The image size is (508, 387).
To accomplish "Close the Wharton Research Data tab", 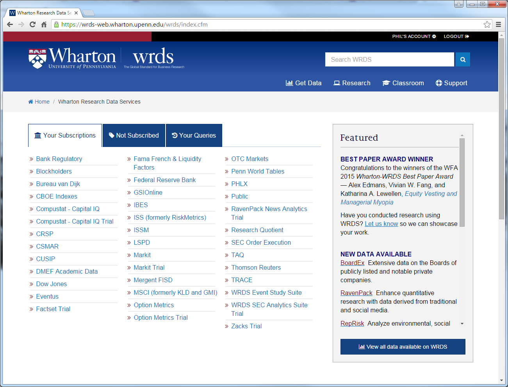I will [x=76, y=13].
